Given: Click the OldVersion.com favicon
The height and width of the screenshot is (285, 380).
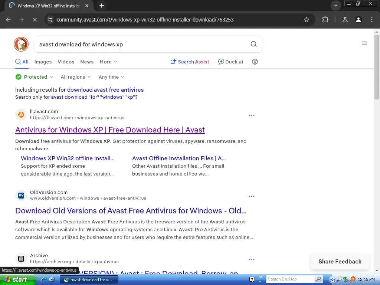Looking at the screenshot, I should [x=21, y=195].
